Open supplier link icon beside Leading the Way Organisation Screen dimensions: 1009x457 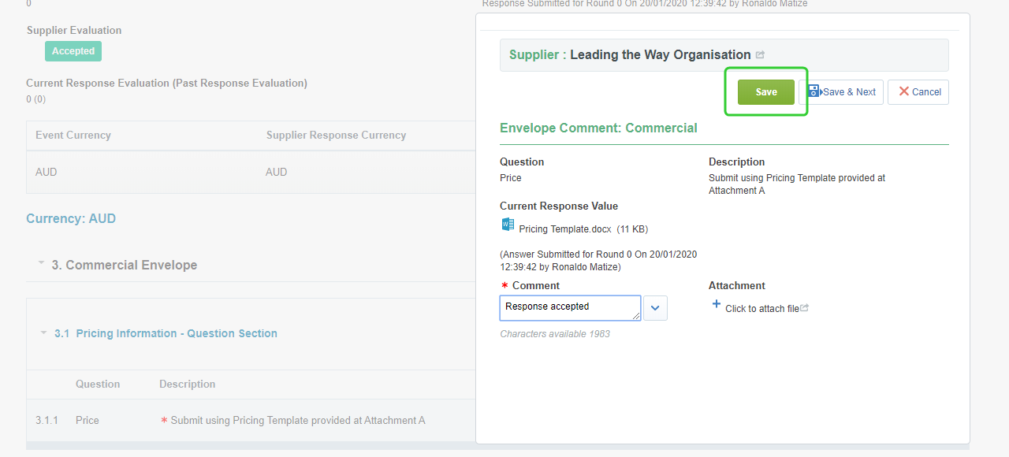pyautogui.click(x=760, y=55)
